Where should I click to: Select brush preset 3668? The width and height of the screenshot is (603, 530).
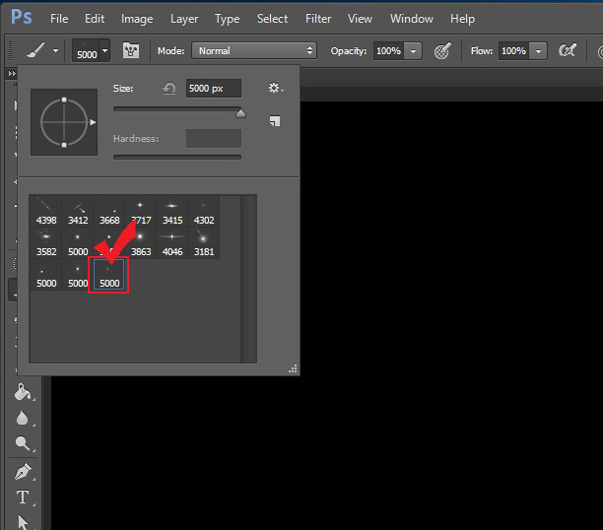109,211
